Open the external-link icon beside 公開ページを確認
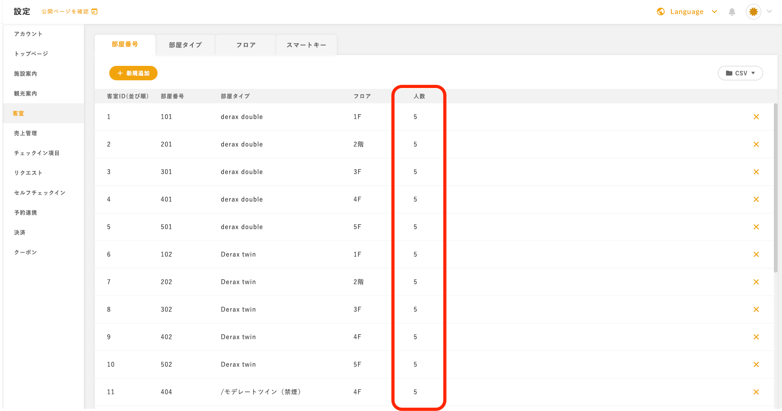This screenshot has height=411, width=782. [94, 12]
